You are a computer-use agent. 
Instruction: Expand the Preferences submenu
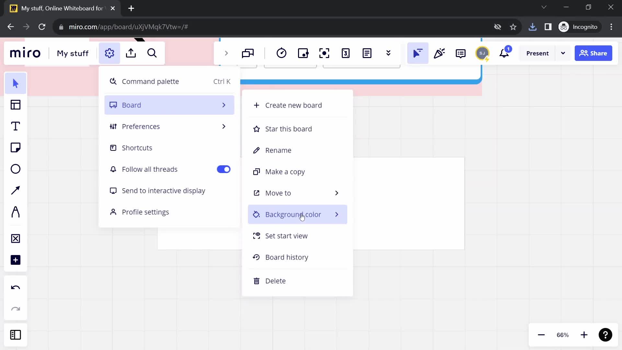[x=169, y=126]
